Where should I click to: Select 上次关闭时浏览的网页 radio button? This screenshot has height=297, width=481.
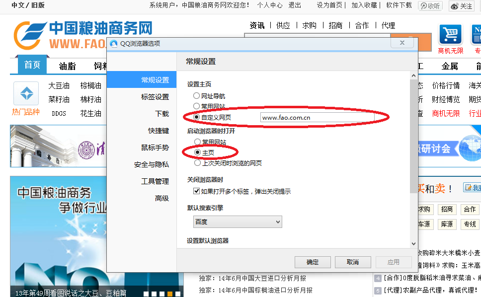click(198, 163)
